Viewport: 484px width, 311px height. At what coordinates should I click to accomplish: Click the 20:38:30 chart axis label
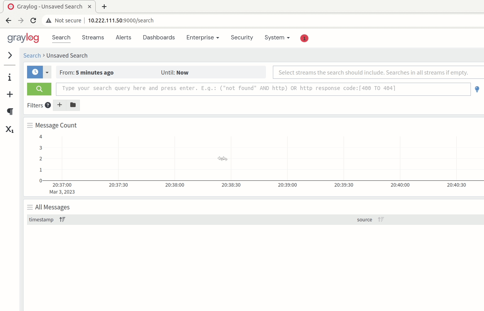click(231, 185)
